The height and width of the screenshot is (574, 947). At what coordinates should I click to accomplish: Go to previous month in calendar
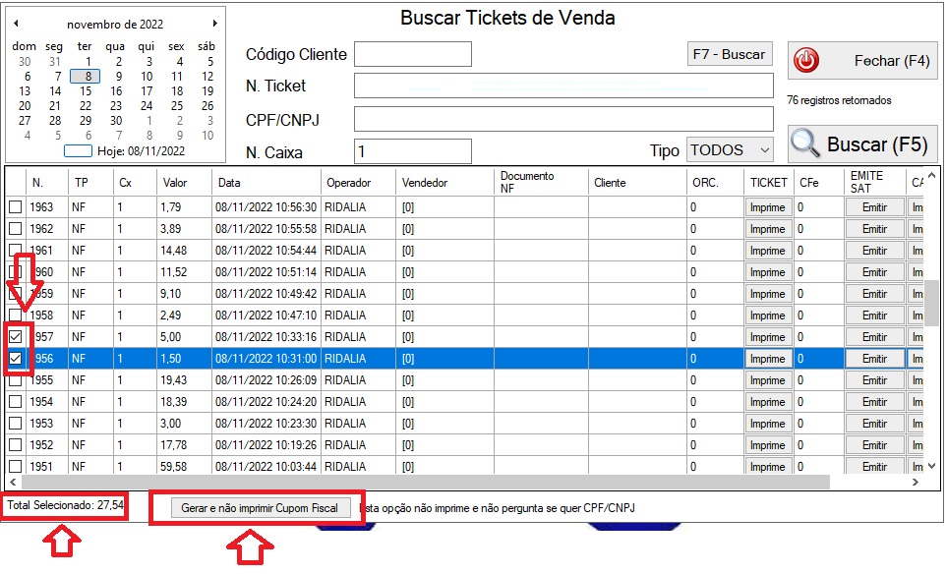[16, 24]
